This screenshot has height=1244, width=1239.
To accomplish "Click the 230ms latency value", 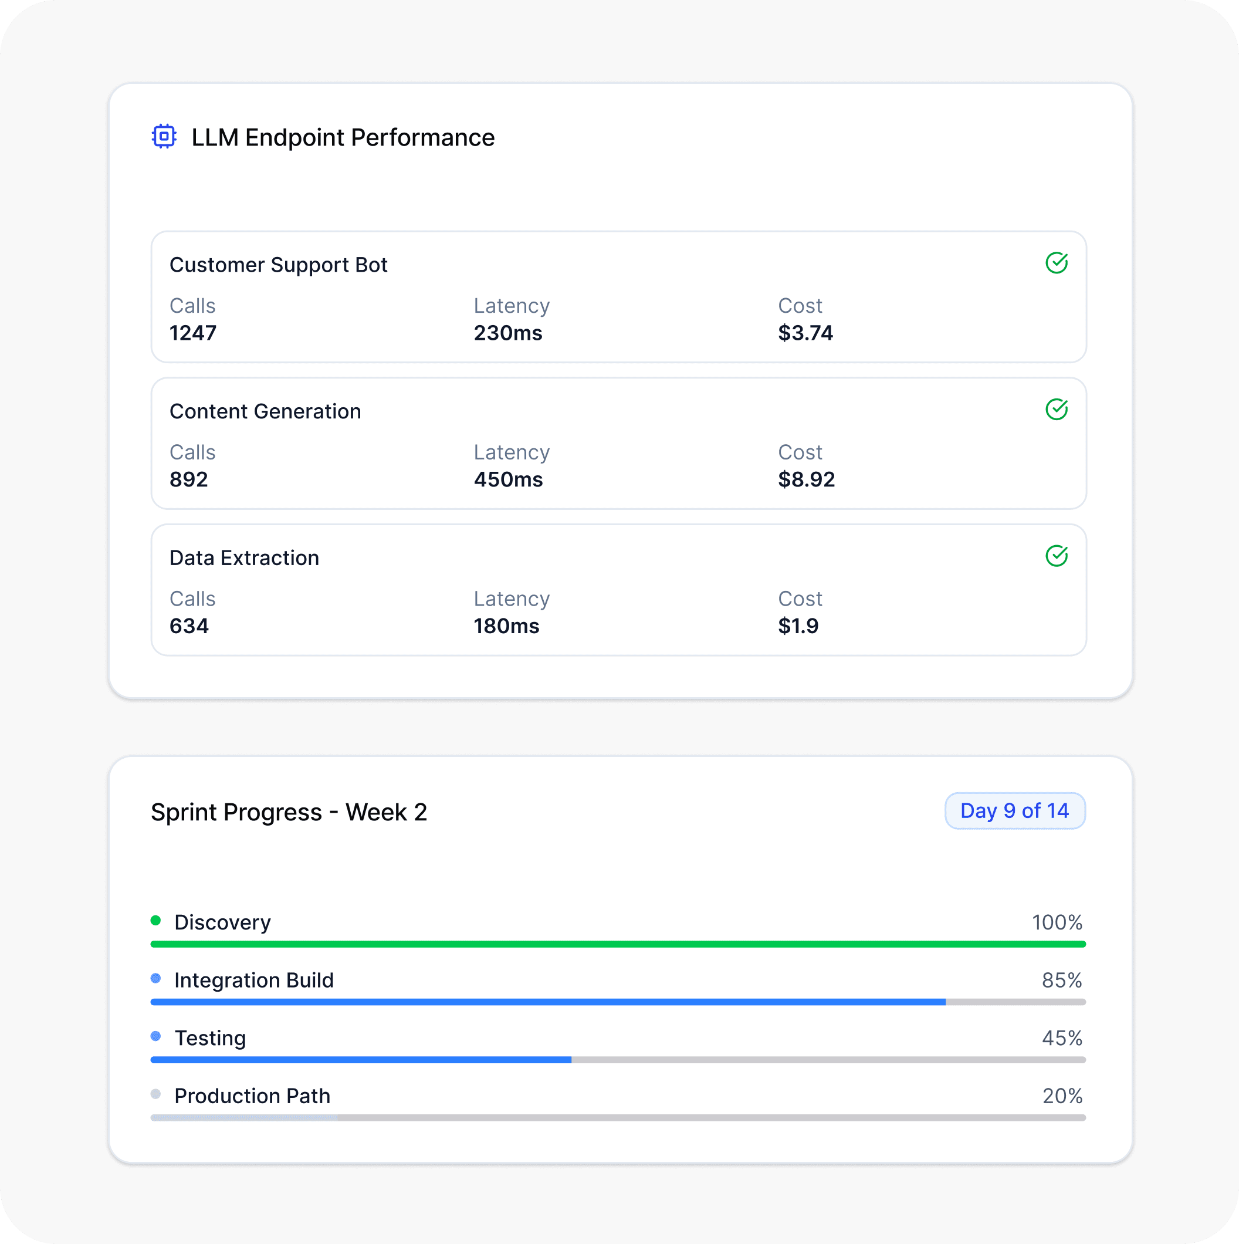I will coord(508,333).
